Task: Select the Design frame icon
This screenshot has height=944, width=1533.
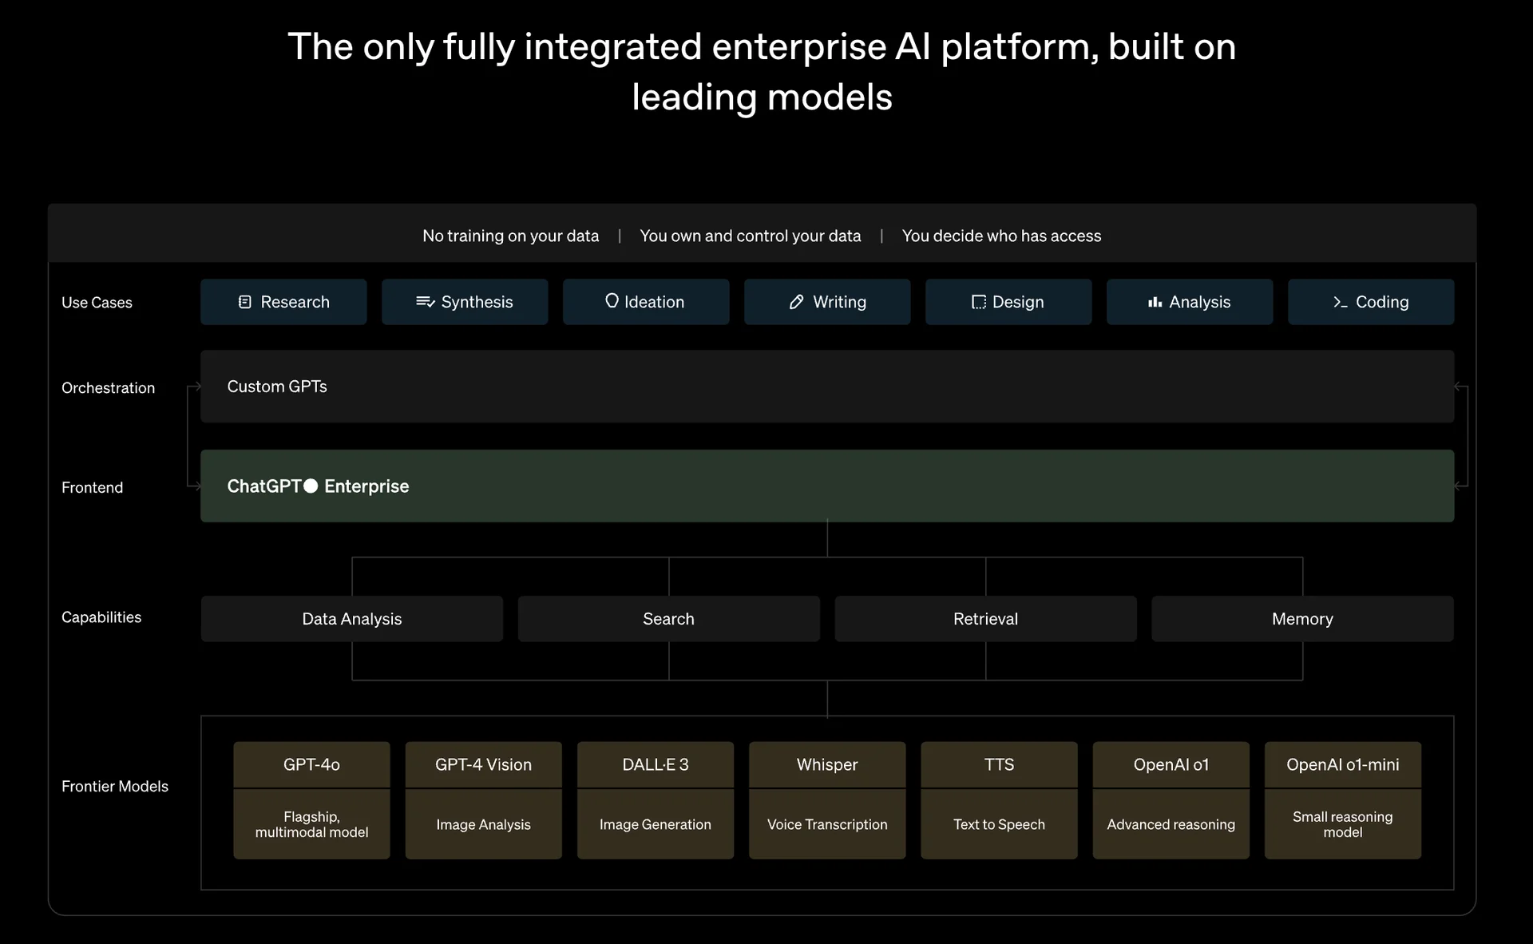Action: click(x=978, y=302)
